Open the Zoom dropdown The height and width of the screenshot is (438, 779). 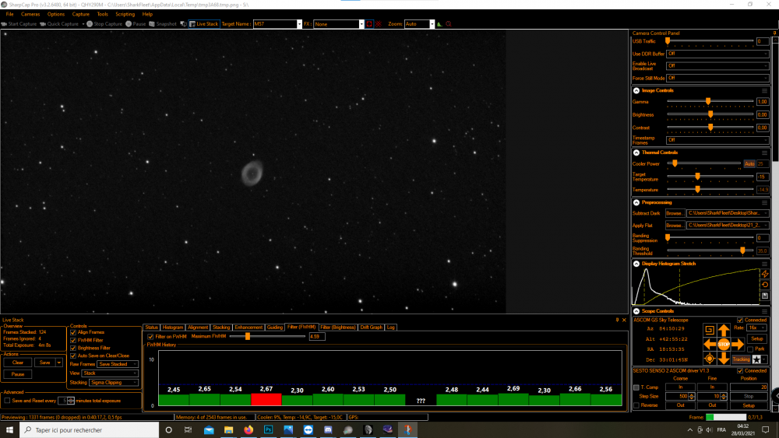432,24
